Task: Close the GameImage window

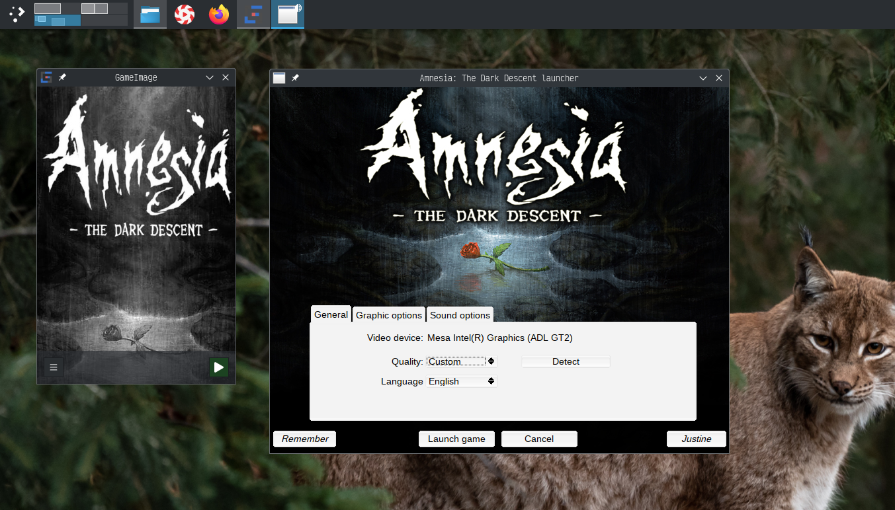Action: click(x=226, y=77)
